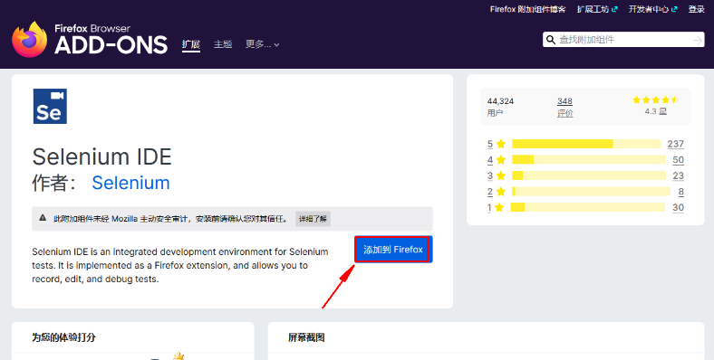
Task: Click the 1-star rating row label
Action: tap(496, 207)
